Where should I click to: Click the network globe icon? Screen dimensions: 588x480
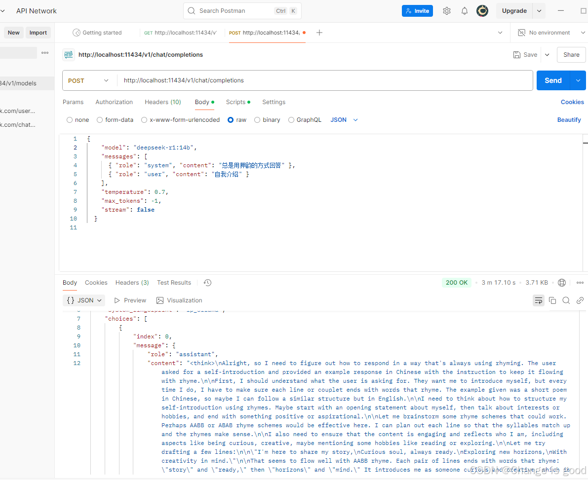561,283
